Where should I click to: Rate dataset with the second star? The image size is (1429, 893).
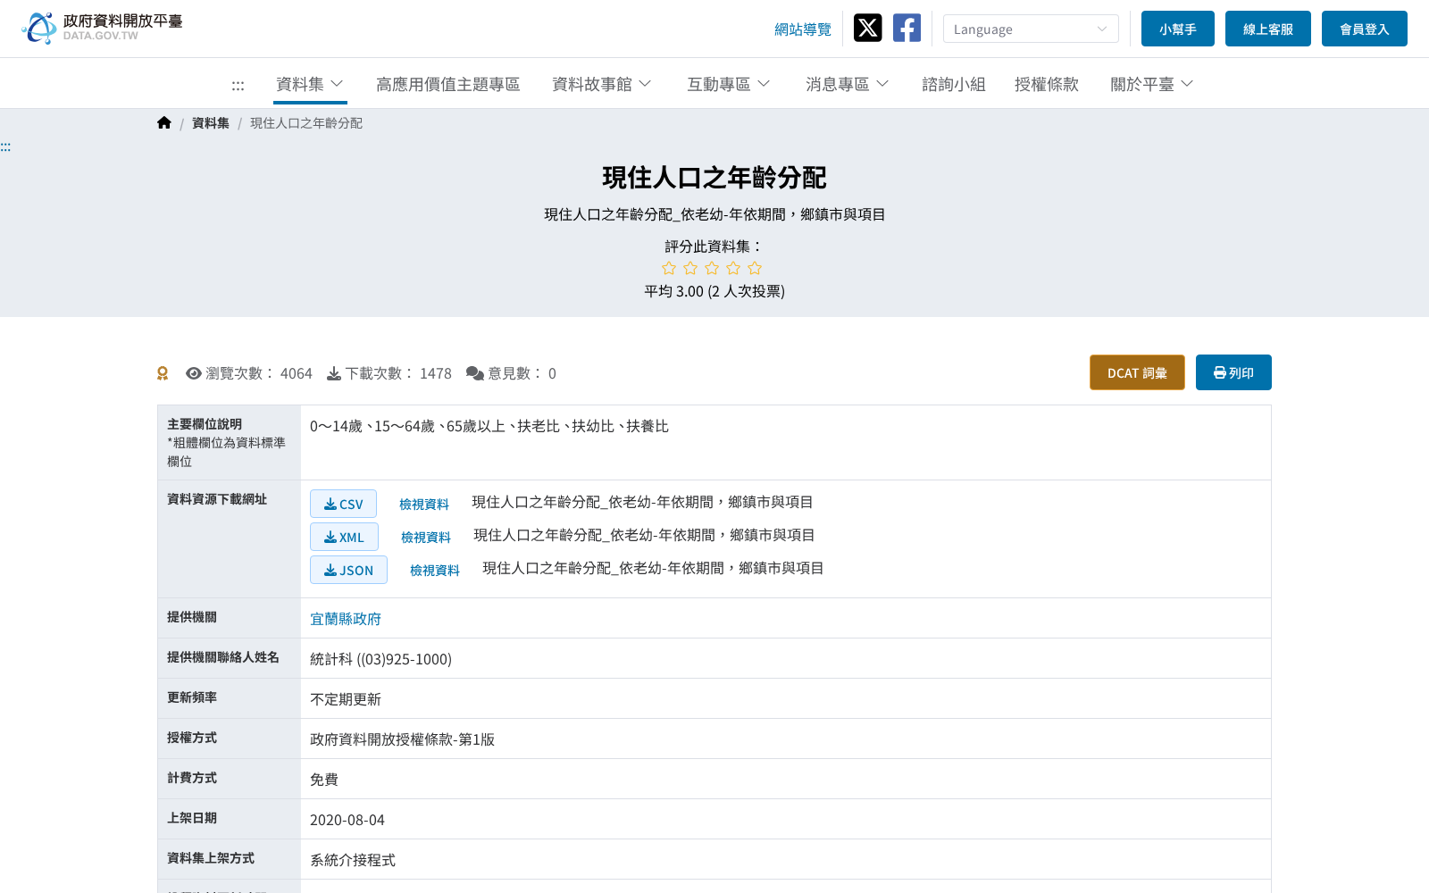click(690, 268)
